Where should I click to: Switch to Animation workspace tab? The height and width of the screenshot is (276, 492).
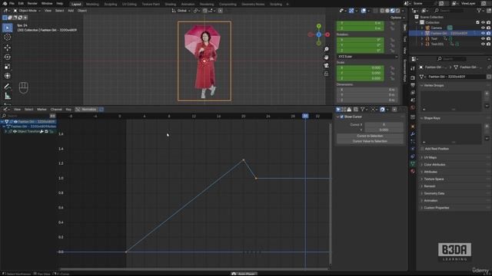pyautogui.click(x=188, y=4)
